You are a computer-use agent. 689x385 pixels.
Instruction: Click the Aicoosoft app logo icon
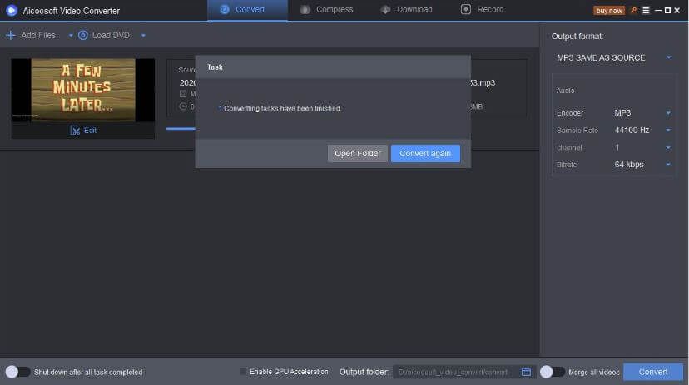point(12,11)
